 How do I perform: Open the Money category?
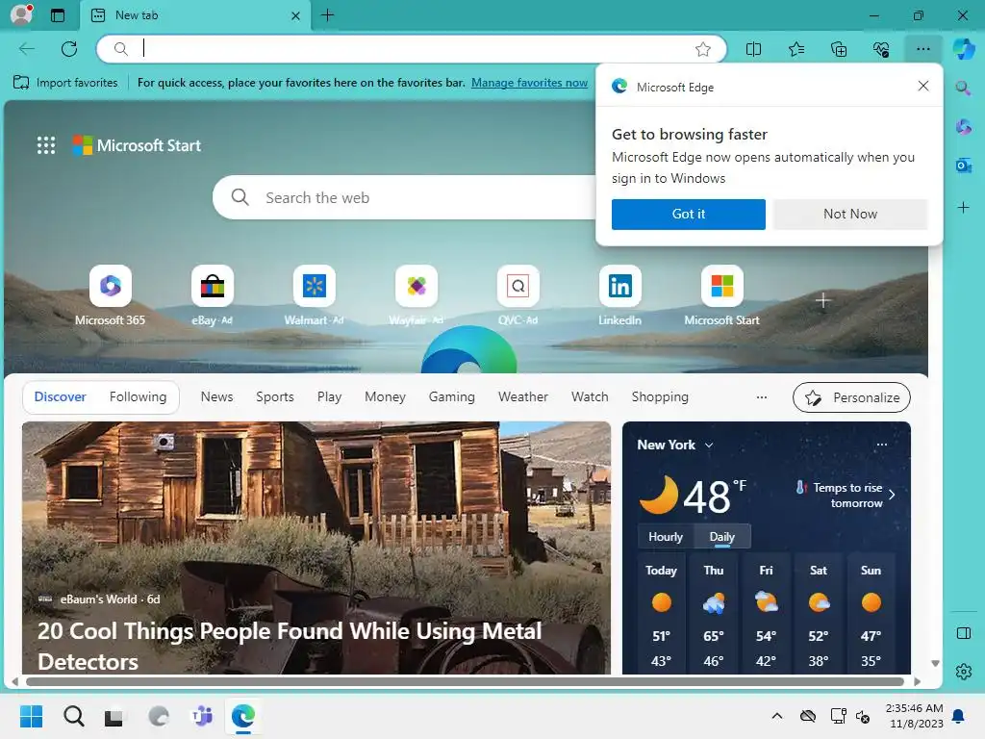pyautogui.click(x=385, y=397)
